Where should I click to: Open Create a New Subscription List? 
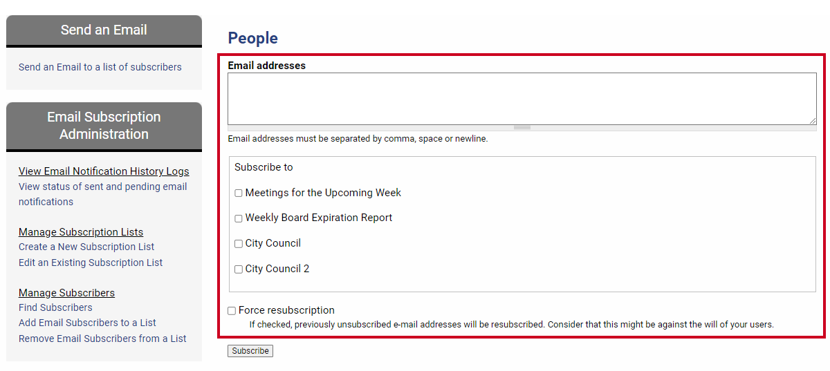pos(86,247)
